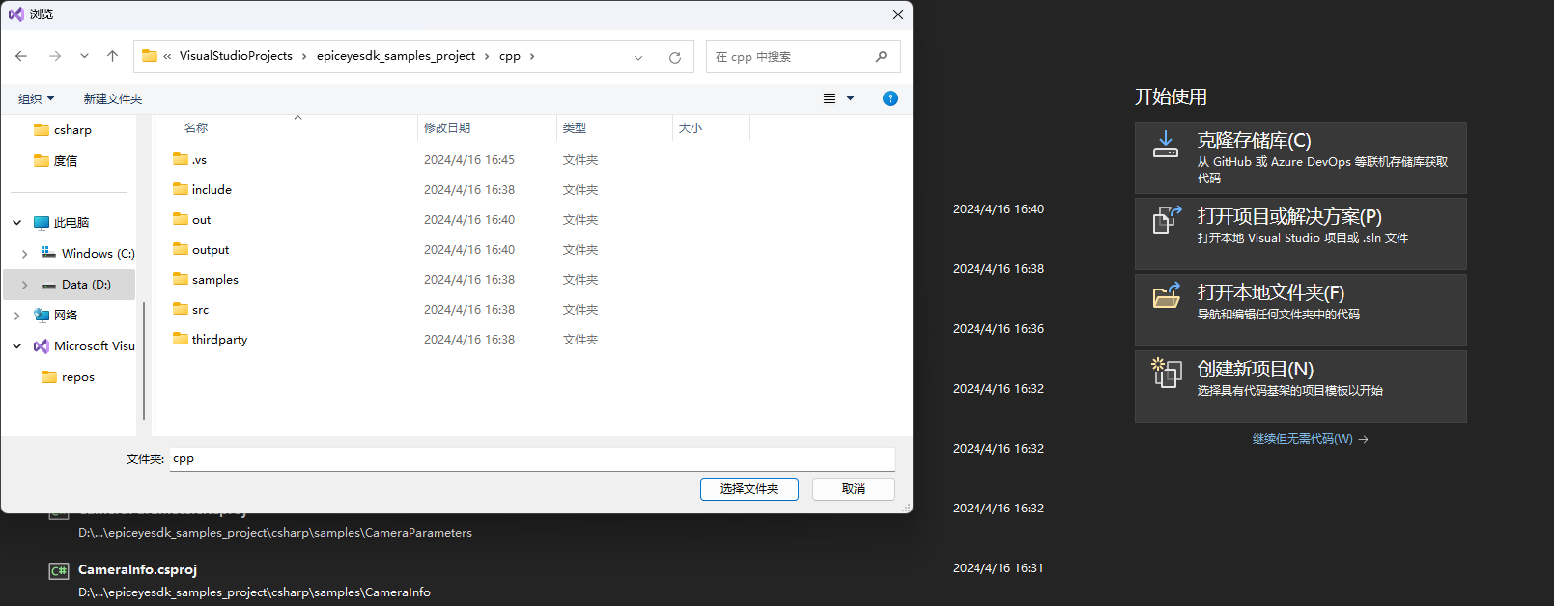Click 新建文件夹 to create new folder
Screen dimensions: 1554x606
[112, 98]
